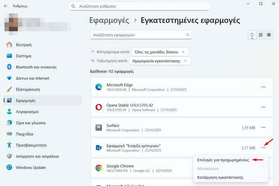Viewport: 279px width, 186px height.
Task: Click the magnifier icon in Αναζήτηση εφαρμογών
Action: (x=188, y=35)
